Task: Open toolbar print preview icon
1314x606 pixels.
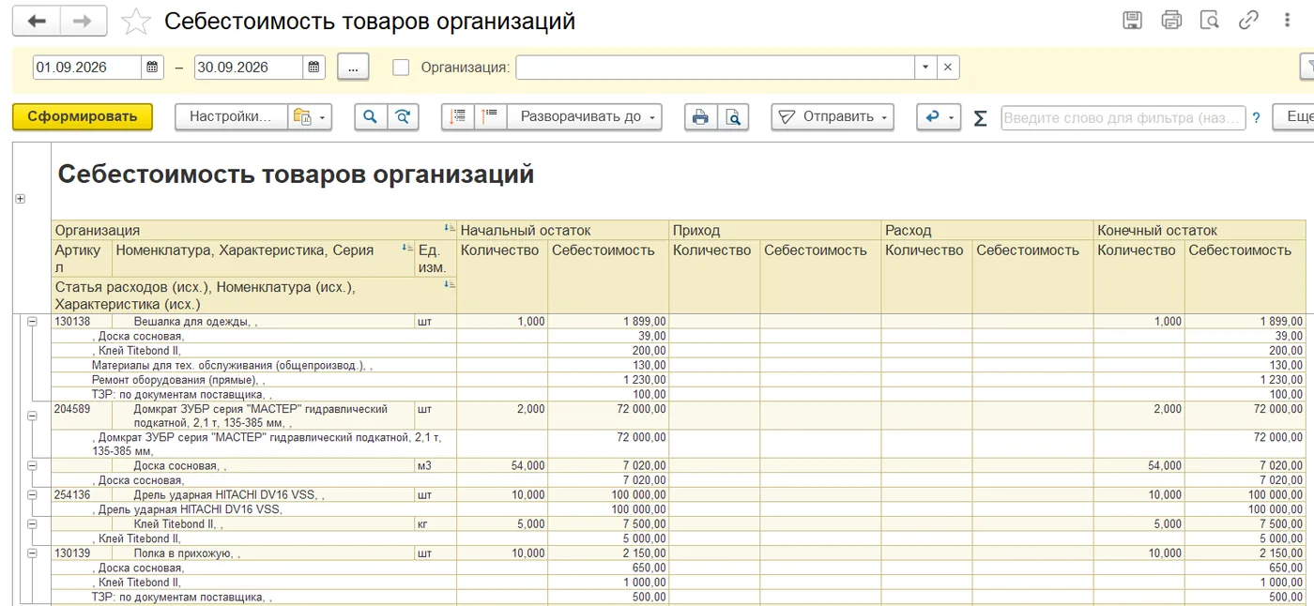Action: coord(732,116)
